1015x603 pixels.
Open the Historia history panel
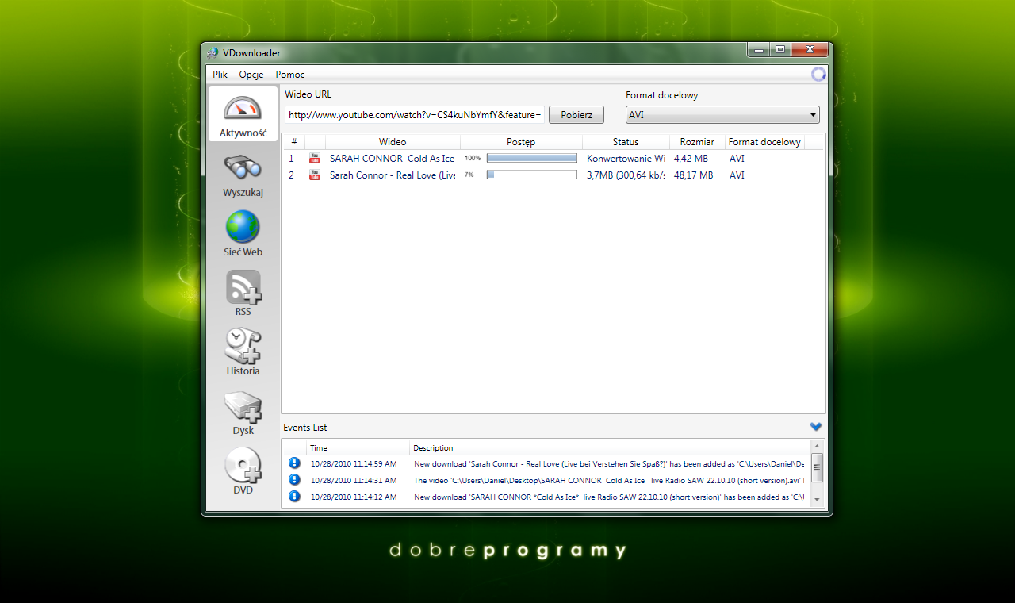click(x=243, y=352)
